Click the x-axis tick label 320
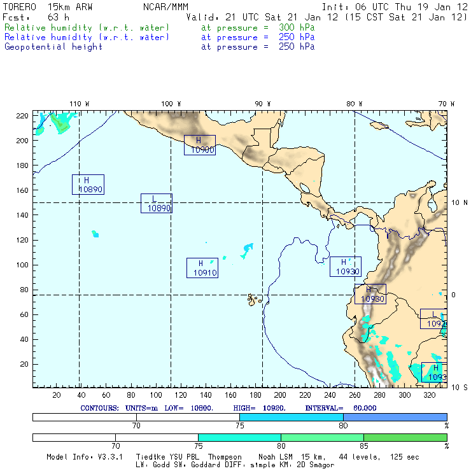The width and height of the screenshot is (471, 471). (x=430, y=395)
